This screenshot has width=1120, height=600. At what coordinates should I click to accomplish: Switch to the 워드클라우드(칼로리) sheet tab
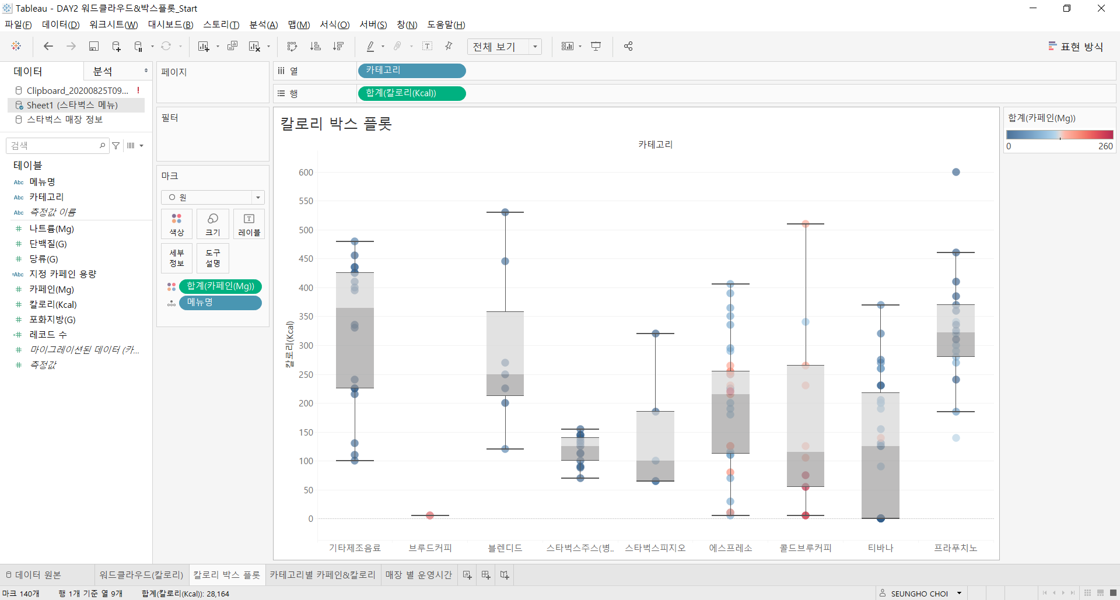[141, 575]
